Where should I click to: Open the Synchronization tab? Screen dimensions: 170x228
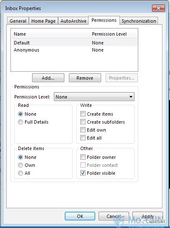pyautogui.click(x=139, y=21)
